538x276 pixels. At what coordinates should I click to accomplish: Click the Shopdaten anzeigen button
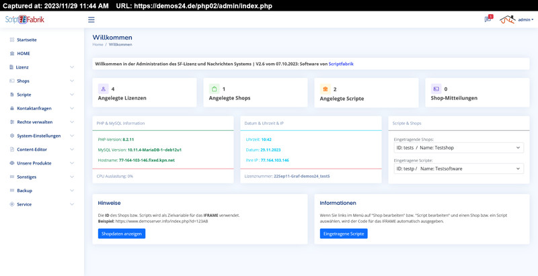pyautogui.click(x=122, y=234)
